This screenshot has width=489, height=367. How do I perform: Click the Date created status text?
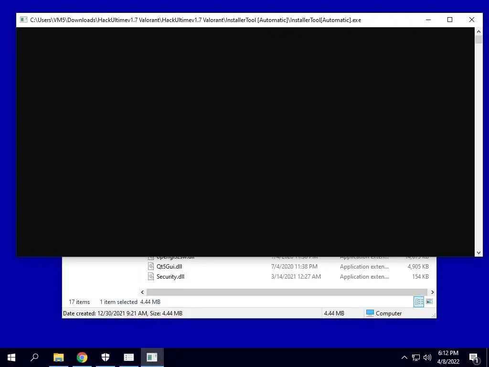point(123,313)
